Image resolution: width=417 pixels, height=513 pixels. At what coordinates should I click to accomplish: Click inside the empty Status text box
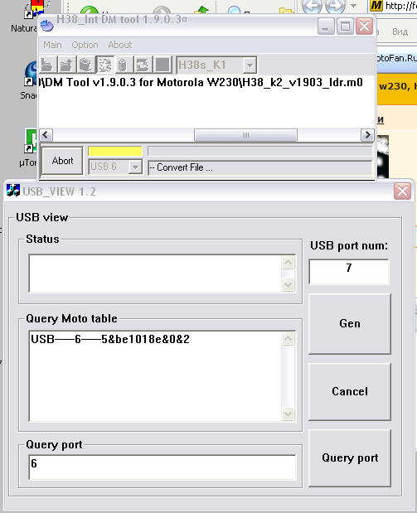click(155, 273)
